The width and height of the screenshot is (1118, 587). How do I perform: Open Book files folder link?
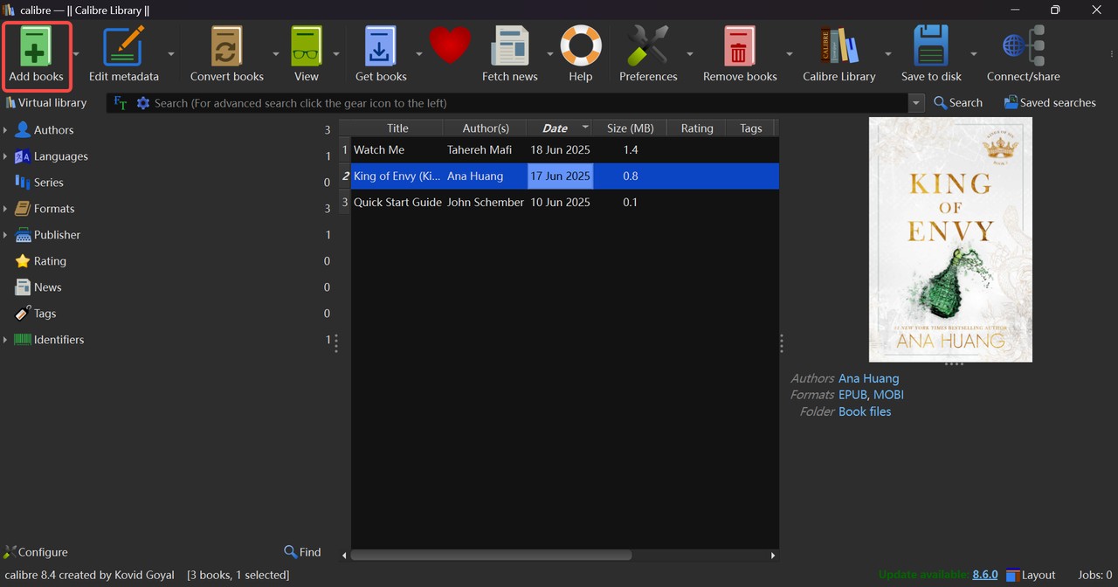coord(865,411)
